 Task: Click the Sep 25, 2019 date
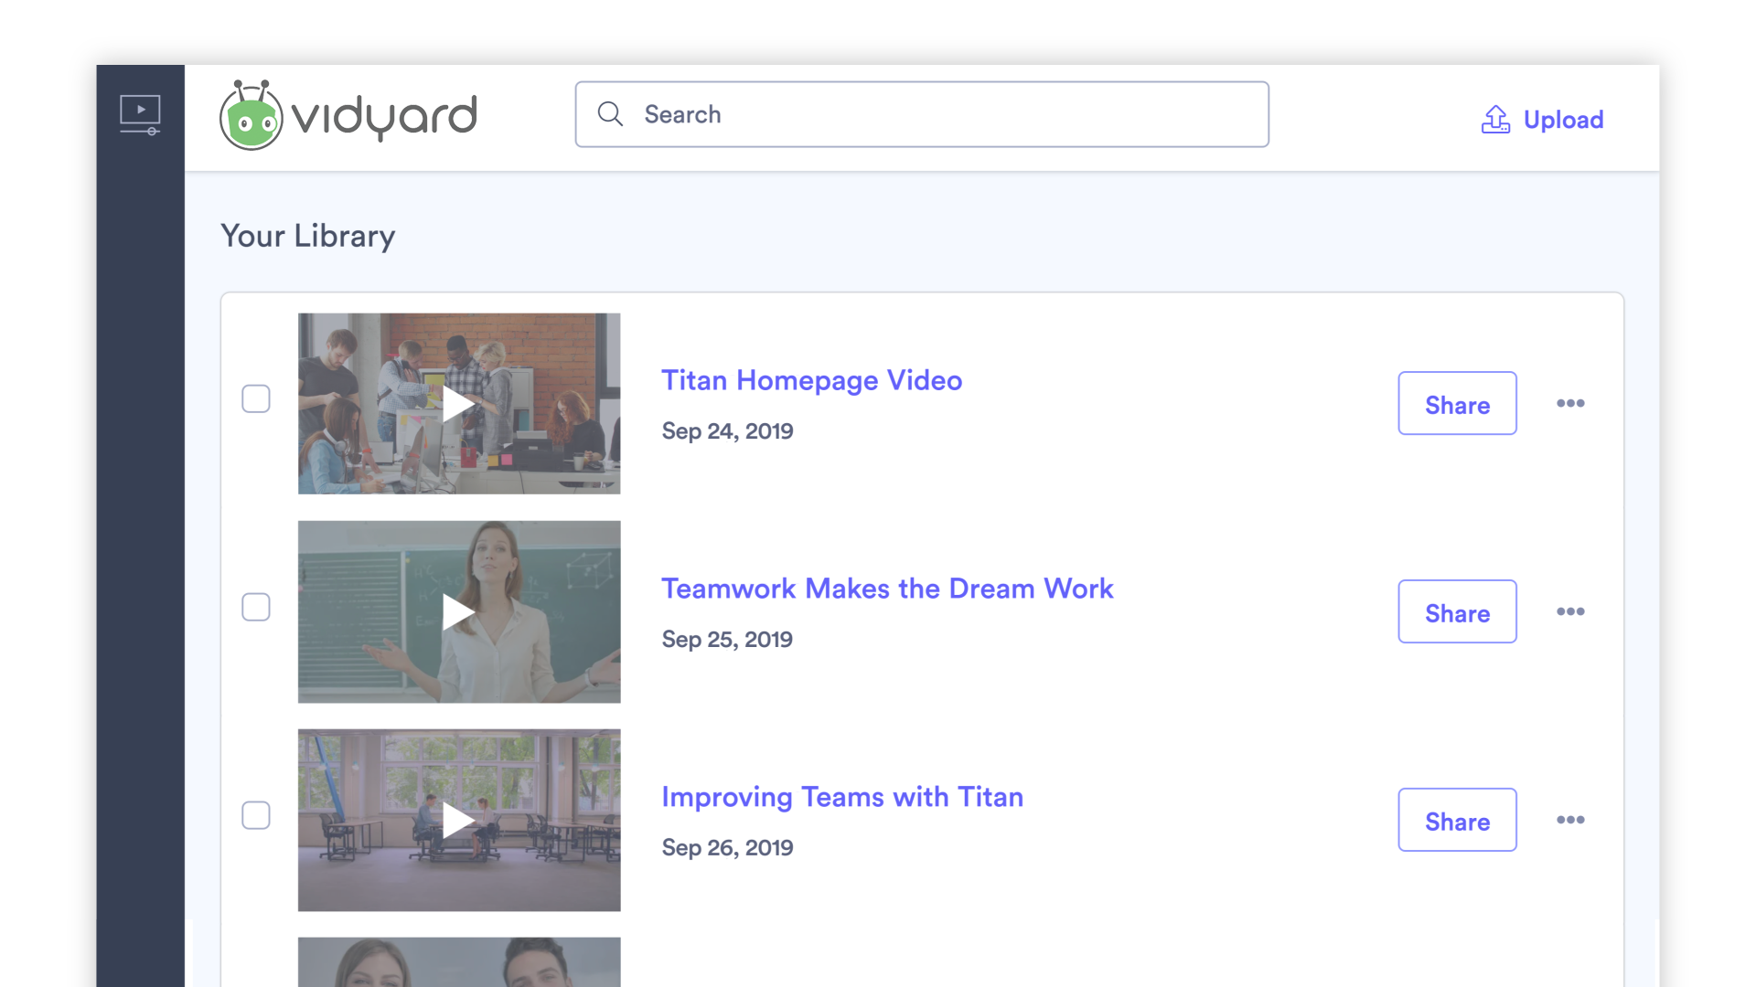(727, 640)
